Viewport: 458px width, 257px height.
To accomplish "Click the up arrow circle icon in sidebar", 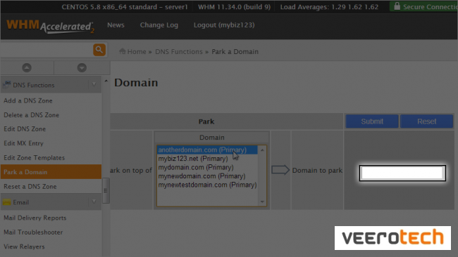I will [x=27, y=68].
